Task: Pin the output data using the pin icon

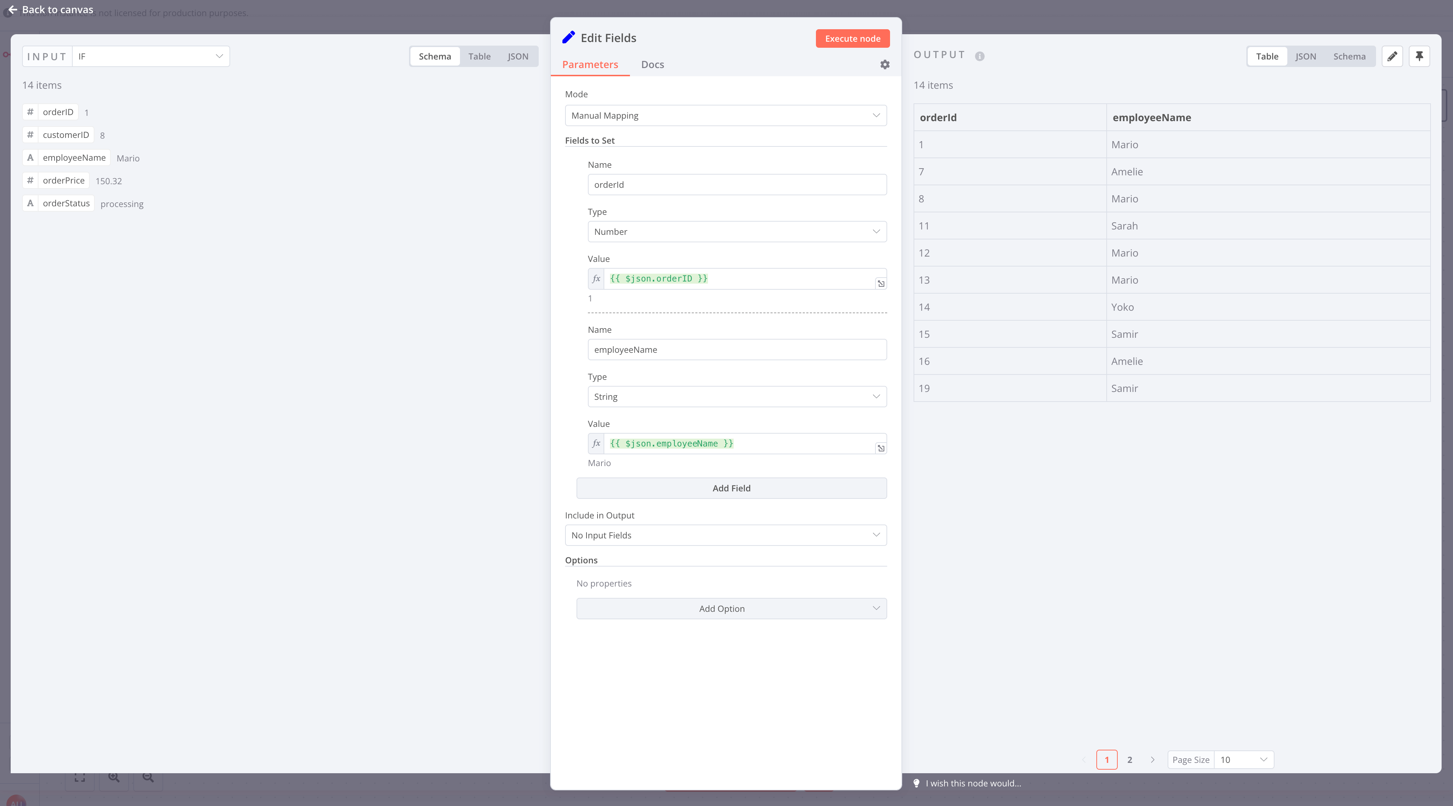Action: coord(1420,56)
